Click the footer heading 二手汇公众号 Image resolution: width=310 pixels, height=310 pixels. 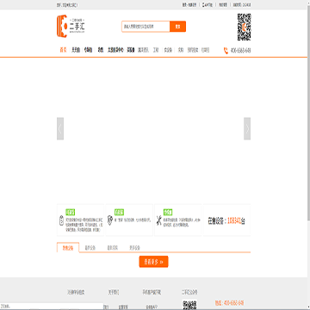(189, 292)
